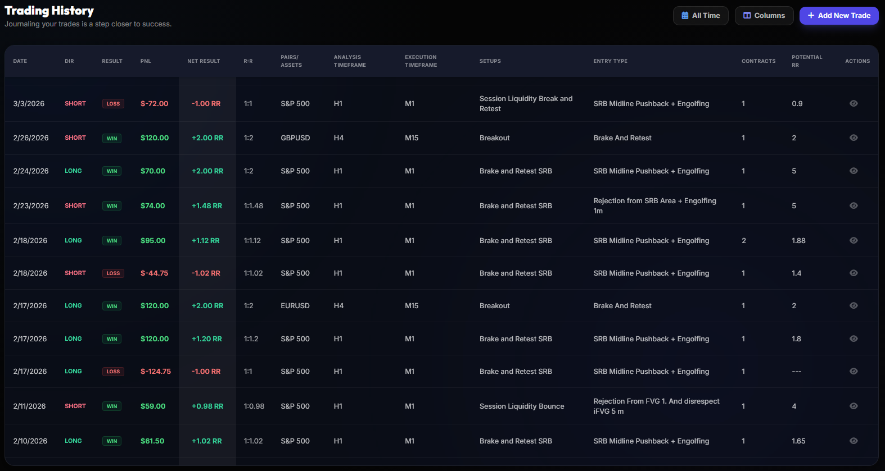Click the LOSS badge on 3/3/2026 row
Image resolution: width=885 pixels, height=471 pixels.
coord(113,104)
